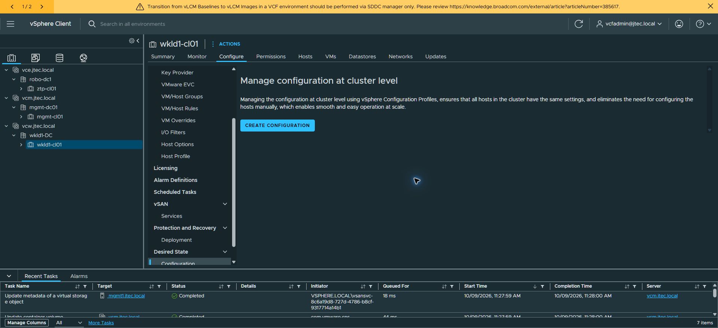
Task: Open the More Tasks link
Action: point(101,323)
